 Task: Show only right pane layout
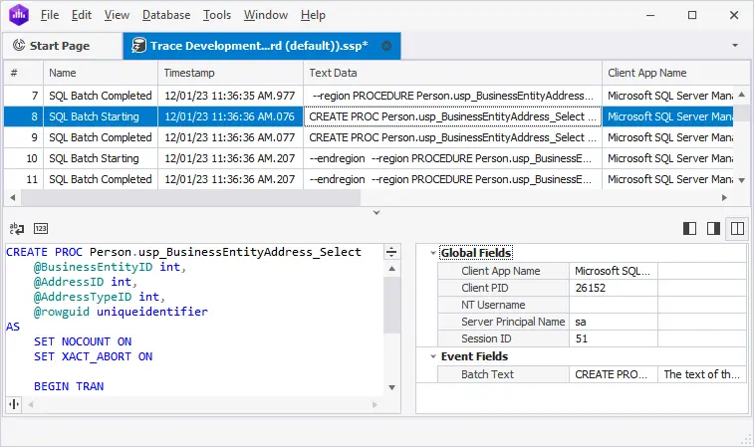713,228
